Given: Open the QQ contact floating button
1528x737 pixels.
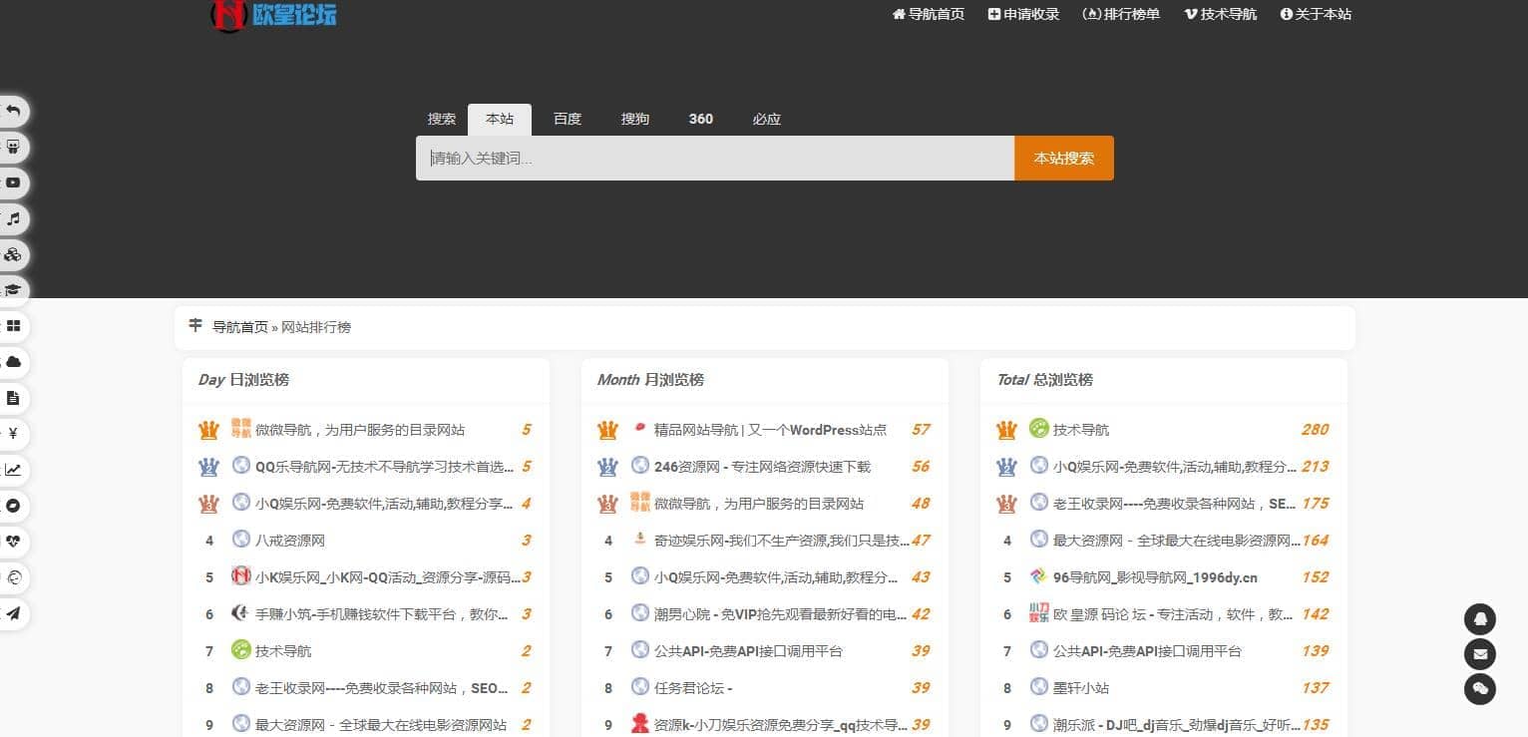Looking at the screenshot, I should click(1479, 619).
